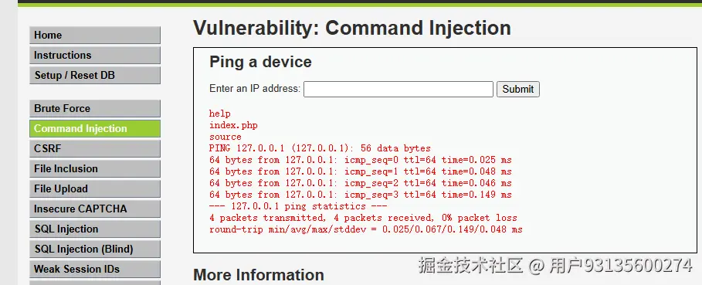Click the Enter an IP address label

coord(255,89)
